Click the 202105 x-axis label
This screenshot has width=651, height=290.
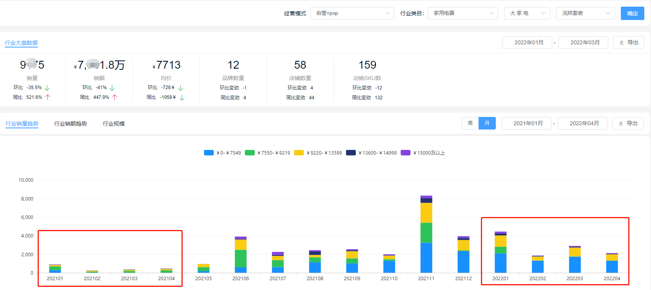pos(203,279)
